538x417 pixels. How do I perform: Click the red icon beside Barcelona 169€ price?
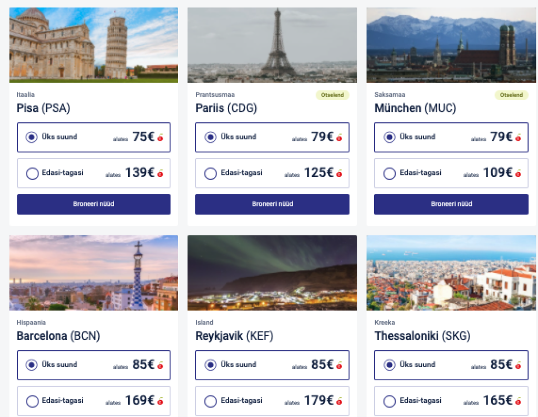pos(160,402)
